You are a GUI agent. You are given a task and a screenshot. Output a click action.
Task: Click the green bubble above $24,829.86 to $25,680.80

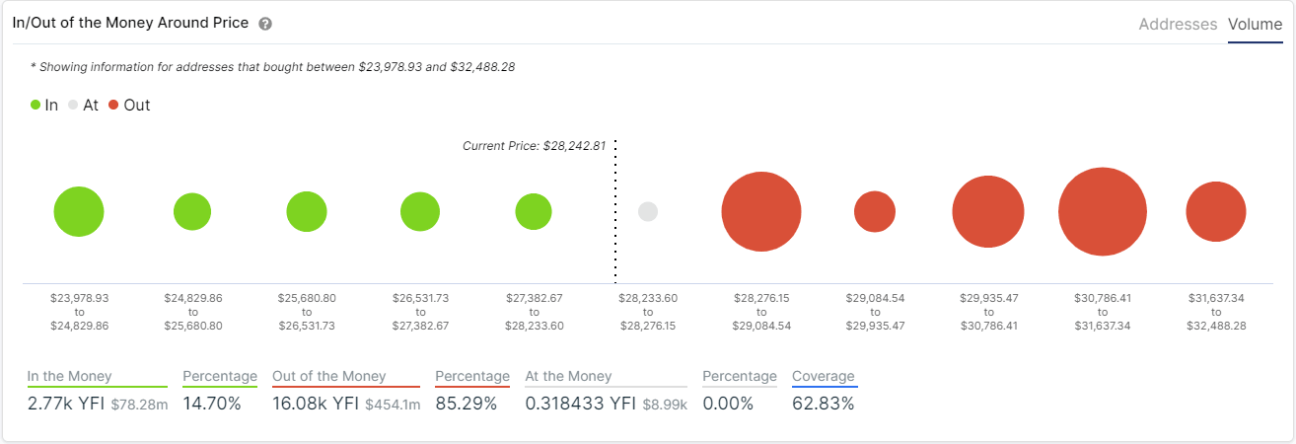coord(192,211)
